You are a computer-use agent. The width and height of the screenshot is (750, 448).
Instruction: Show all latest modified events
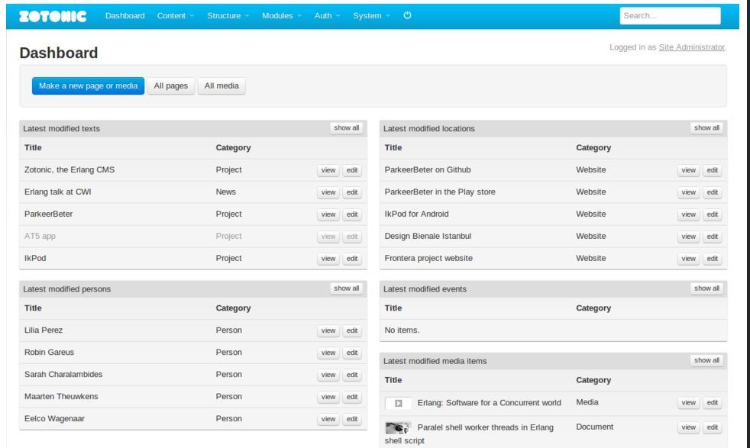point(706,288)
